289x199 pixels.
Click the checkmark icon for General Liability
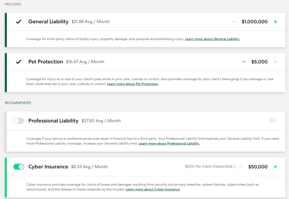(x=18, y=21)
